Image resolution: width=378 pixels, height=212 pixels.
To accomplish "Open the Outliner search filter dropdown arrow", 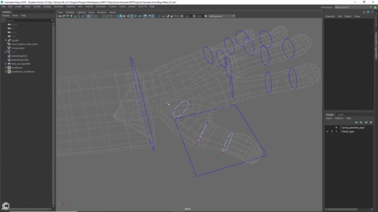I will 53,21.
